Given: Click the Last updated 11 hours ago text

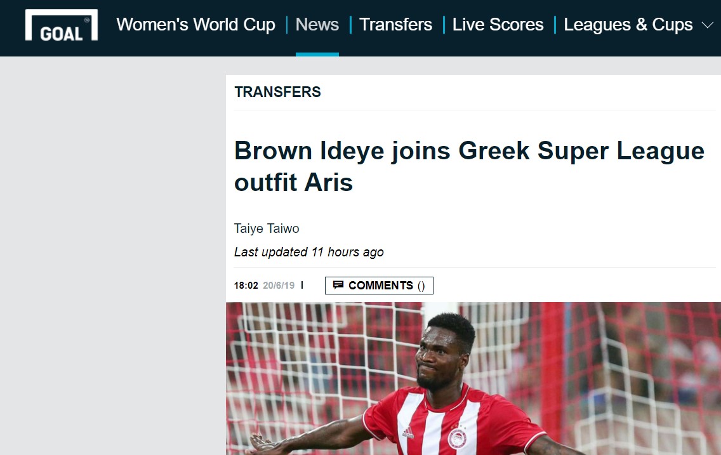Looking at the screenshot, I should pos(309,252).
